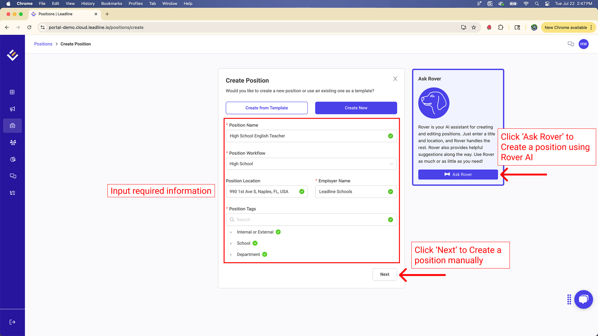The width and height of the screenshot is (598, 336).
Task: Click the Ask Rover button
Action: pos(458,174)
